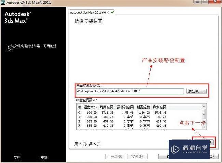222x163 pixels.
Task: Click 410 GB in the F: 可用空间 column
Action: 108,126
